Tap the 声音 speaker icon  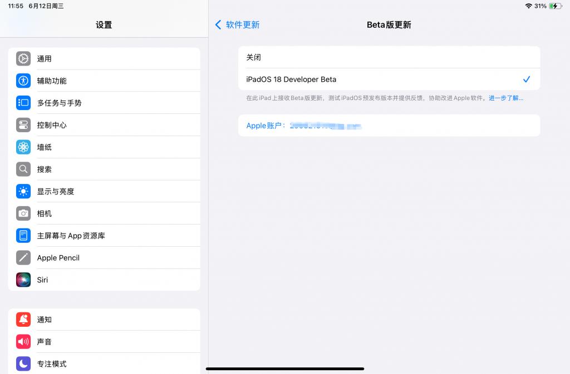tap(23, 342)
